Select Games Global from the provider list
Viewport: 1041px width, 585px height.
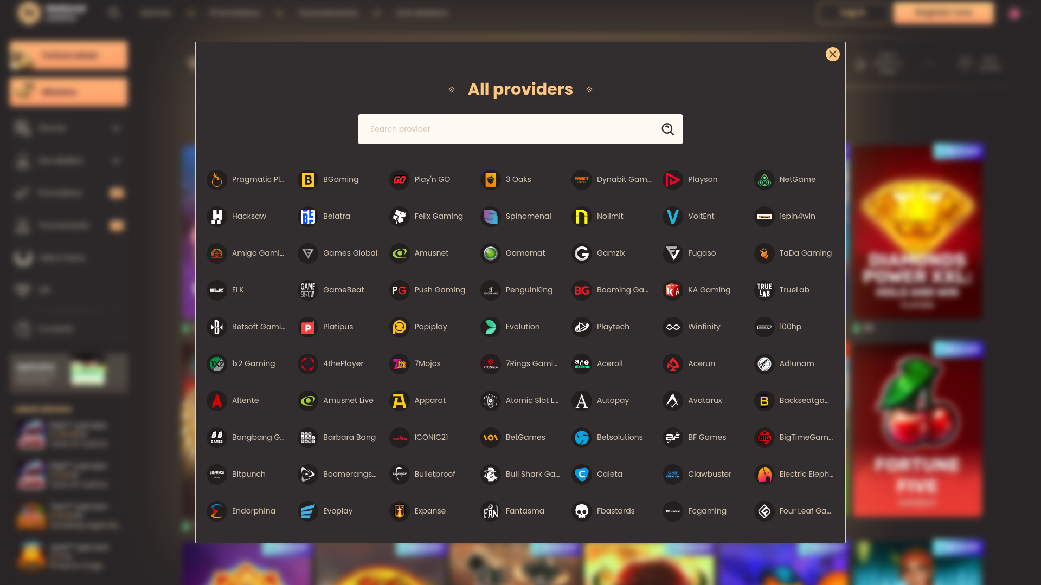pyautogui.click(x=350, y=253)
